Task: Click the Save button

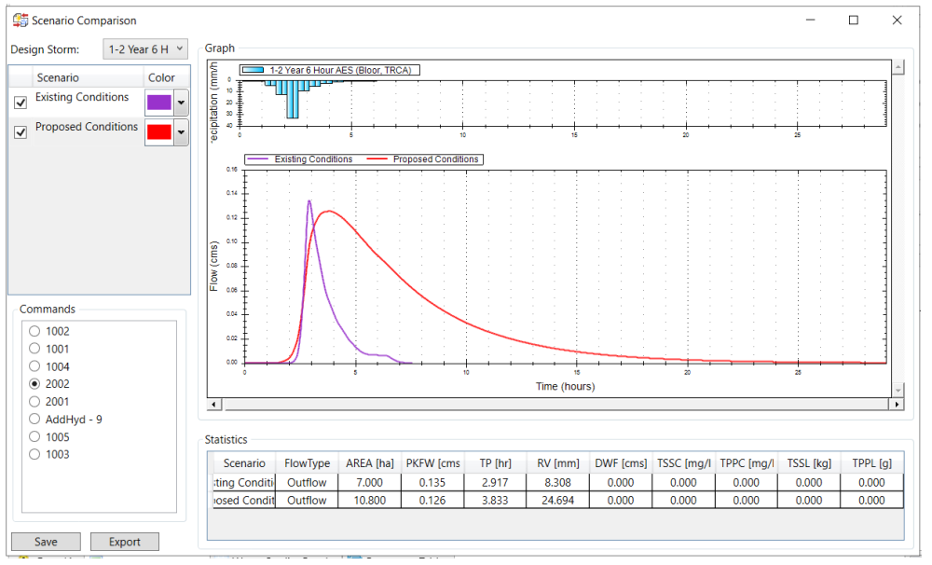Action: 46,542
